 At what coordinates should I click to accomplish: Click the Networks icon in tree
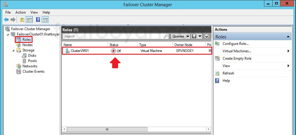(19, 66)
